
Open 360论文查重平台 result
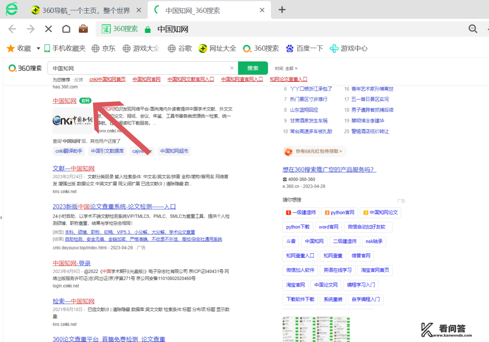tap(109, 339)
